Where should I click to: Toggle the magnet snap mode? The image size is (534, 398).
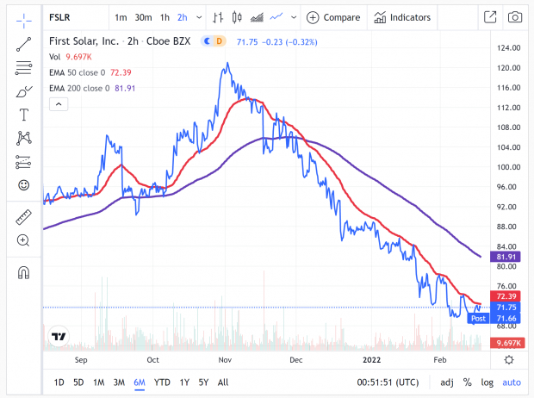(x=24, y=272)
